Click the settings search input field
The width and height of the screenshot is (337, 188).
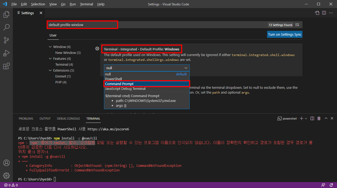coord(82,25)
